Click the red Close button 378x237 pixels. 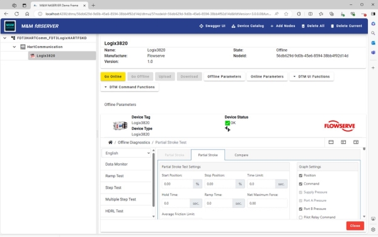(x=355, y=226)
